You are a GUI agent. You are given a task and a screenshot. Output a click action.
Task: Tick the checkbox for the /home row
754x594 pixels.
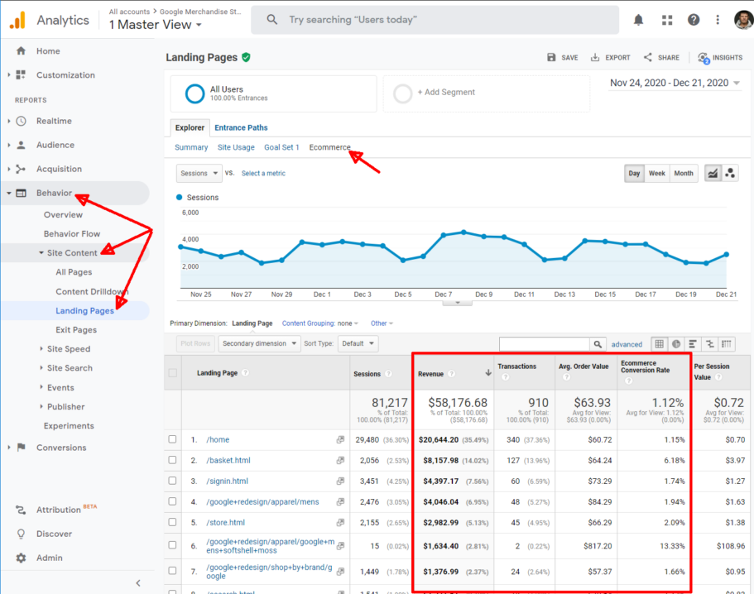(x=172, y=439)
